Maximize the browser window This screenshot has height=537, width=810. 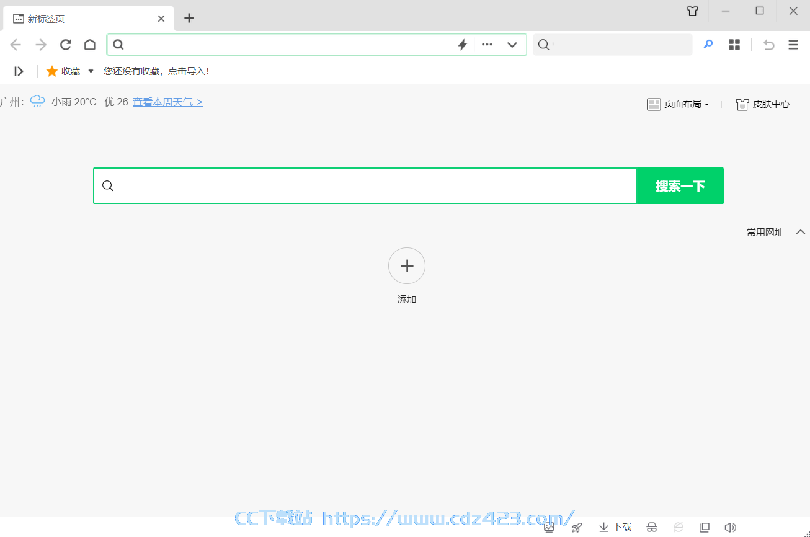[759, 11]
